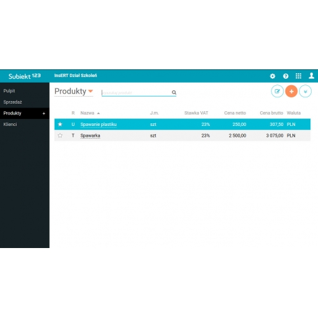Open the apps grid icon
Image resolution: width=318 pixels, height=318 pixels.
298,76
